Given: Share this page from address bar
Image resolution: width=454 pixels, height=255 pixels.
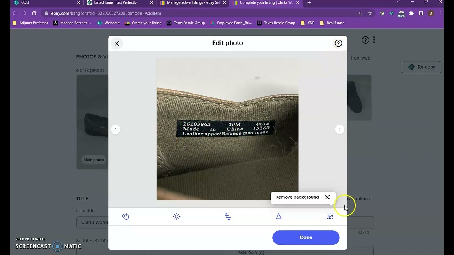Looking at the screenshot, I should 360,13.
